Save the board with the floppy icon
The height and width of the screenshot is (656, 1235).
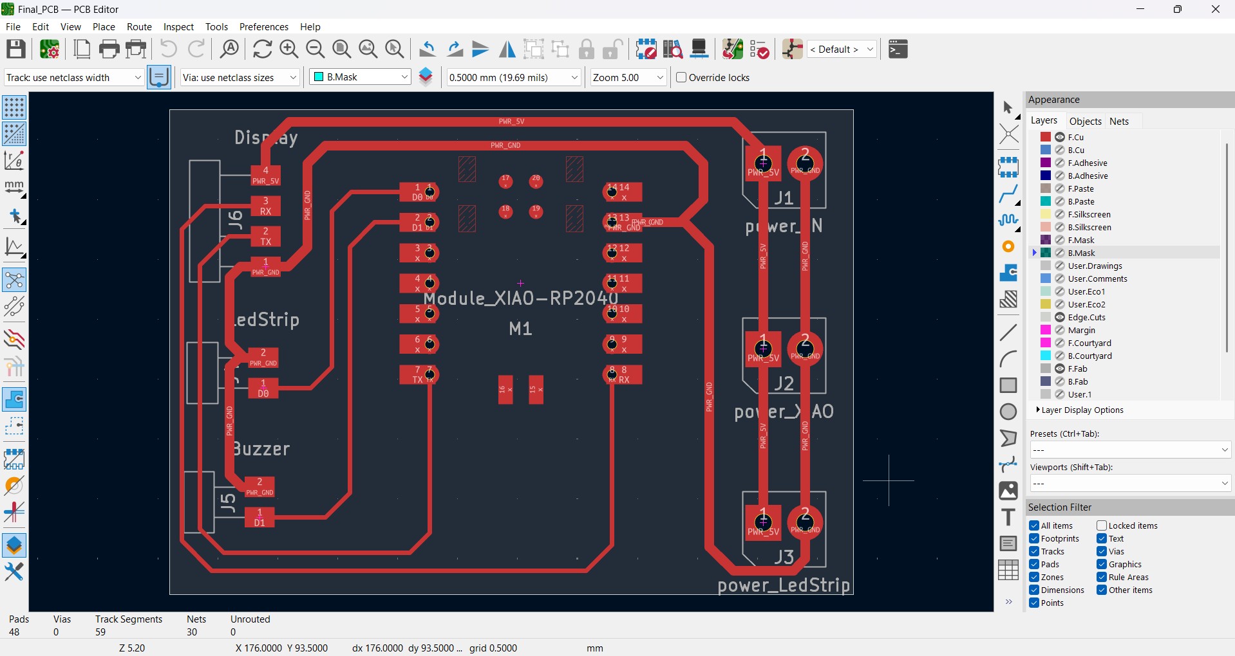(x=16, y=49)
